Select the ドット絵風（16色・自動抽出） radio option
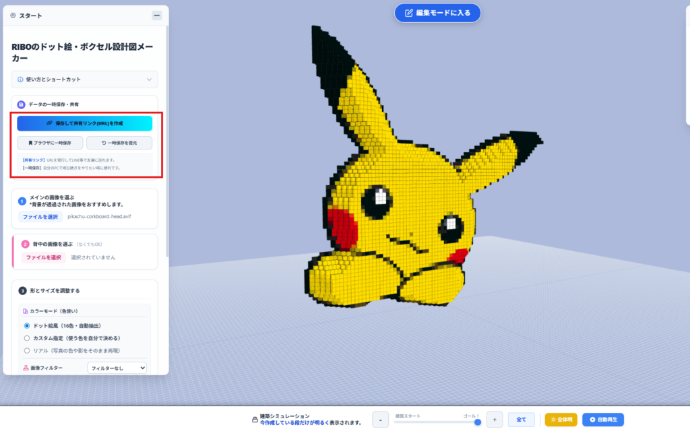The image size is (690, 431). (x=27, y=326)
